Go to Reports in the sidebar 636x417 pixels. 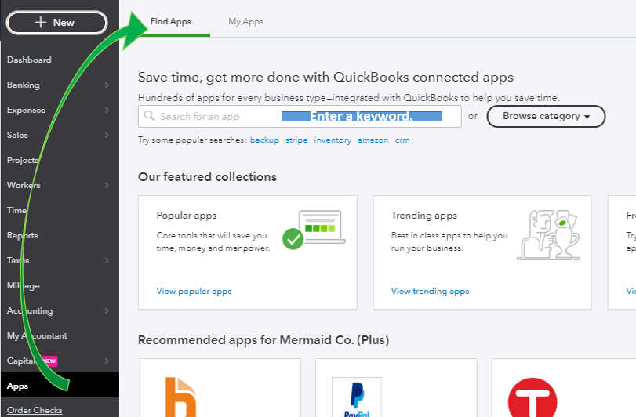point(23,235)
